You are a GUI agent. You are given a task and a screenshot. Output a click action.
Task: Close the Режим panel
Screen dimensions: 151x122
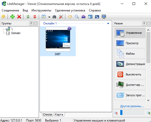[148, 23]
